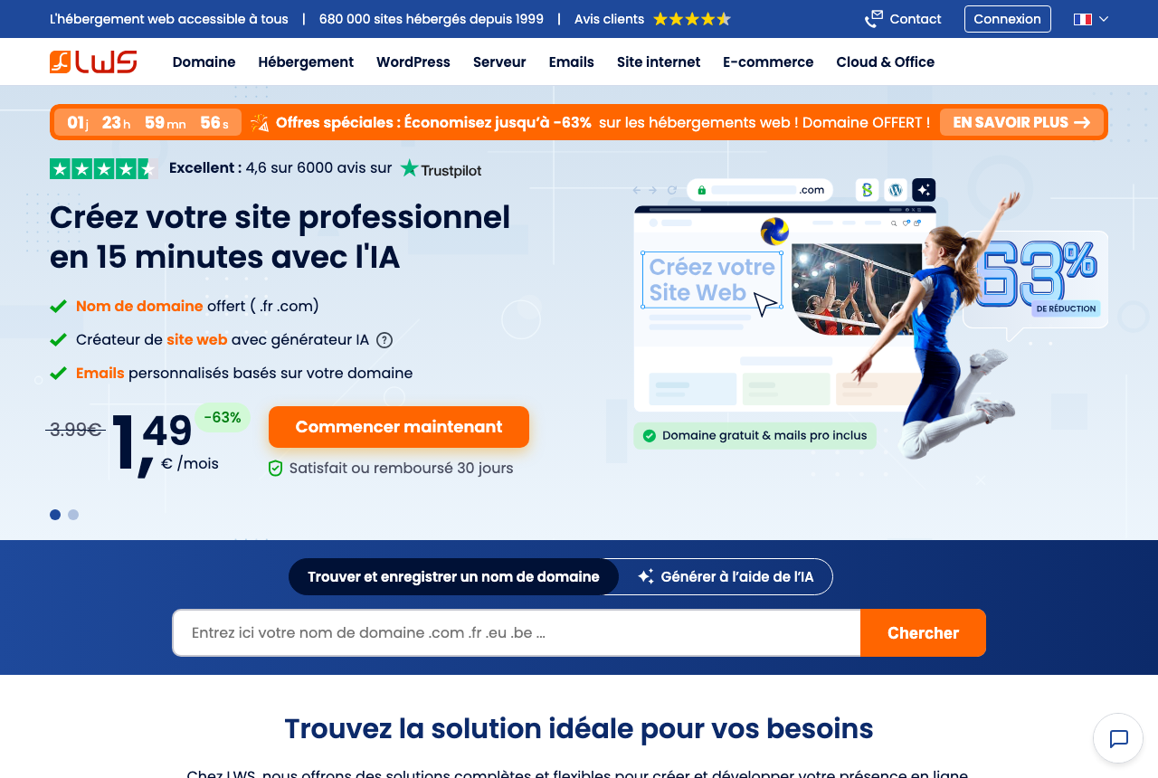
Task: Expand the Cloud & Office menu
Action: pos(885,62)
